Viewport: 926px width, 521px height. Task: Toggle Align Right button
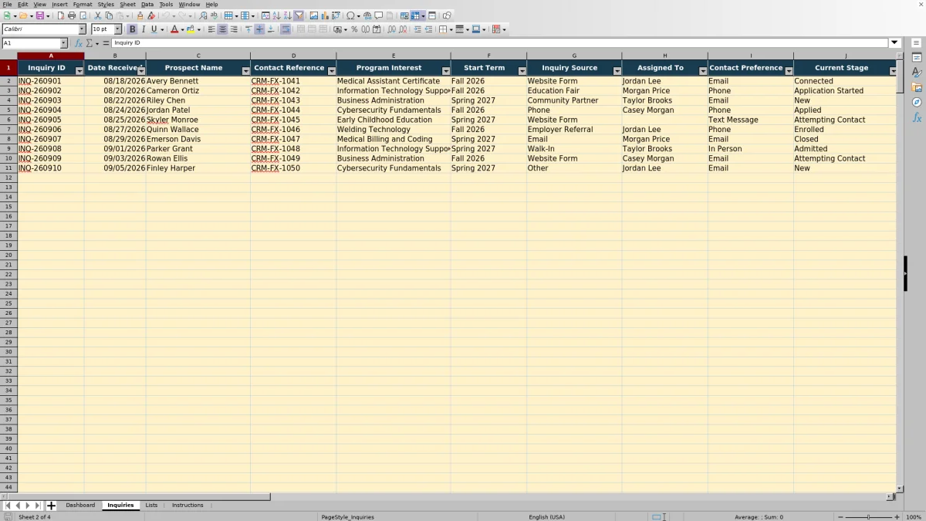point(234,29)
